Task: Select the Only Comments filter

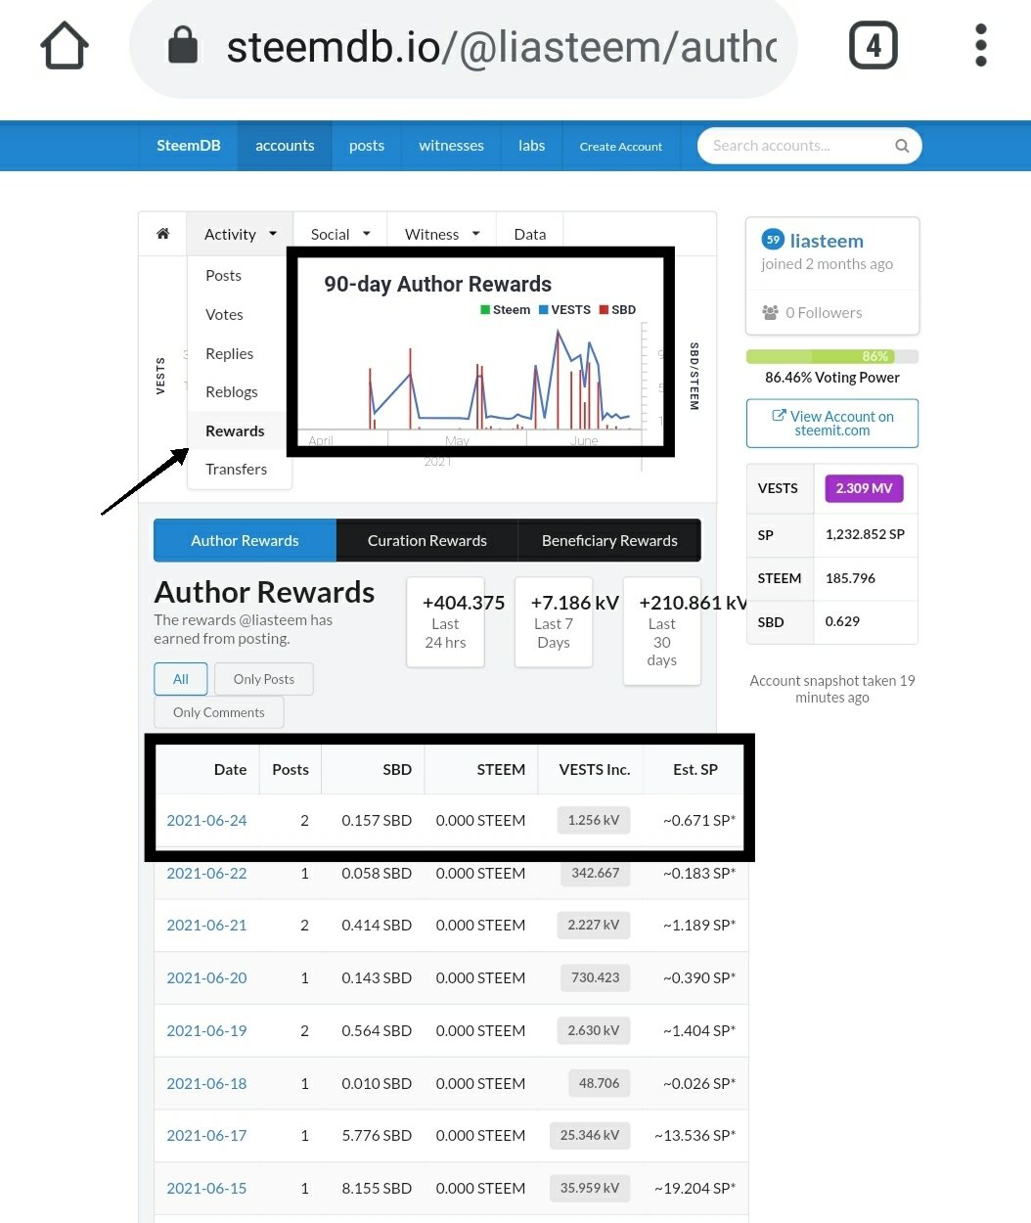Action: pyautogui.click(x=219, y=712)
